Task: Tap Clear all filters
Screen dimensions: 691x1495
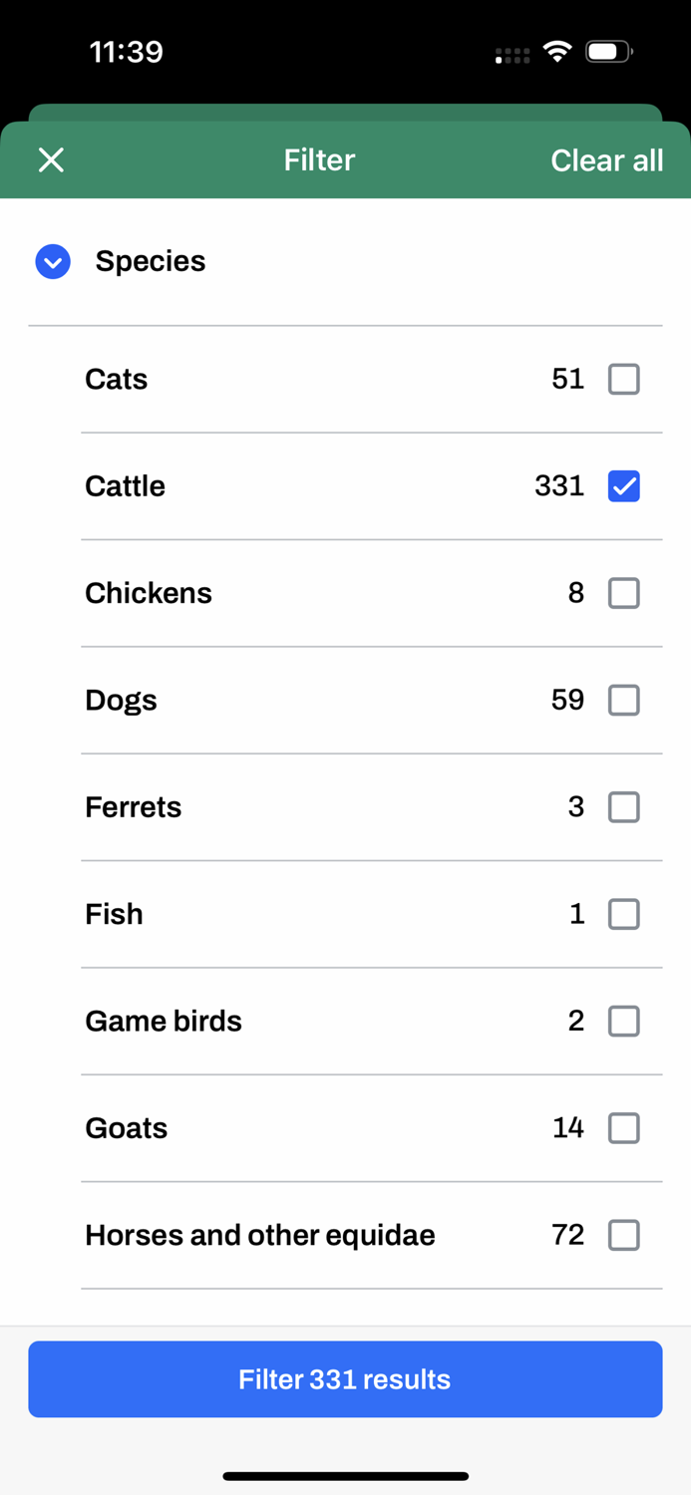Action: (x=606, y=160)
